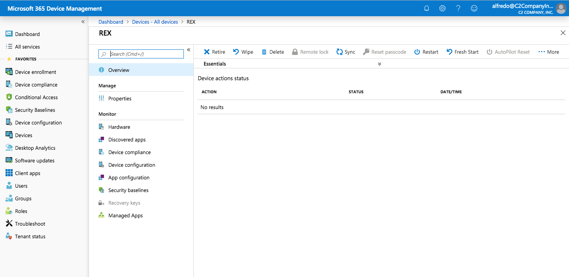The width and height of the screenshot is (569, 277).
Task: Expand the Essentials section chevron
Action: pos(380,64)
